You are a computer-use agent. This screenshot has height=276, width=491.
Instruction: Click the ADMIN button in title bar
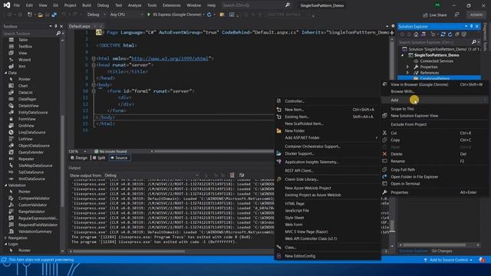pyautogui.click(x=476, y=15)
